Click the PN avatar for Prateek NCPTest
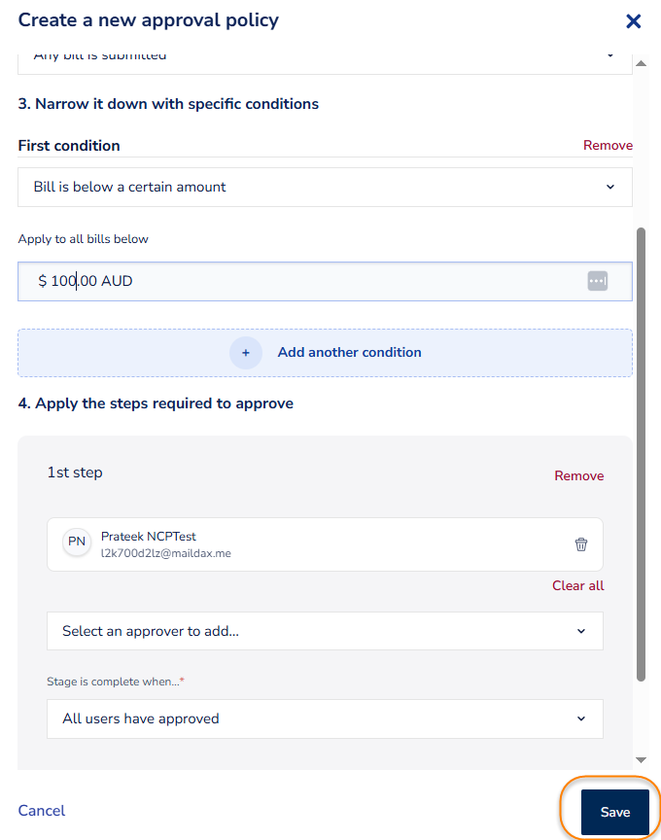 (x=77, y=542)
